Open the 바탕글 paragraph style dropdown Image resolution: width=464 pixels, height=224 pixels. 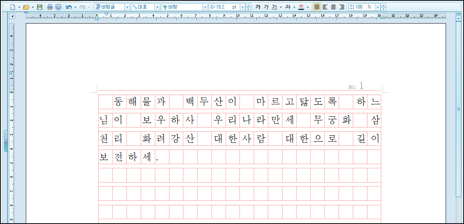click(x=127, y=7)
